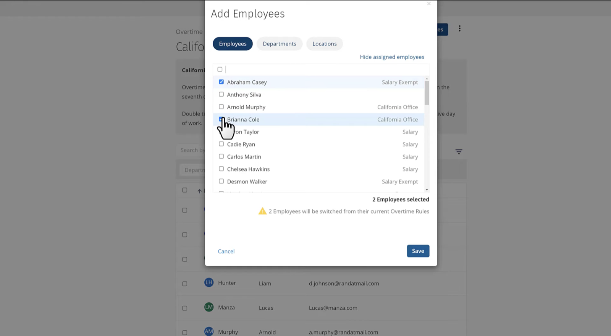This screenshot has width=611, height=336.
Task: Click the employee search field in the dialog
Action: click(327, 69)
